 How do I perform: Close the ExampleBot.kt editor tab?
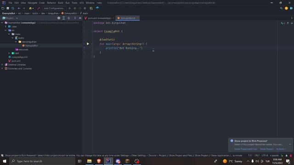pos(137,18)
